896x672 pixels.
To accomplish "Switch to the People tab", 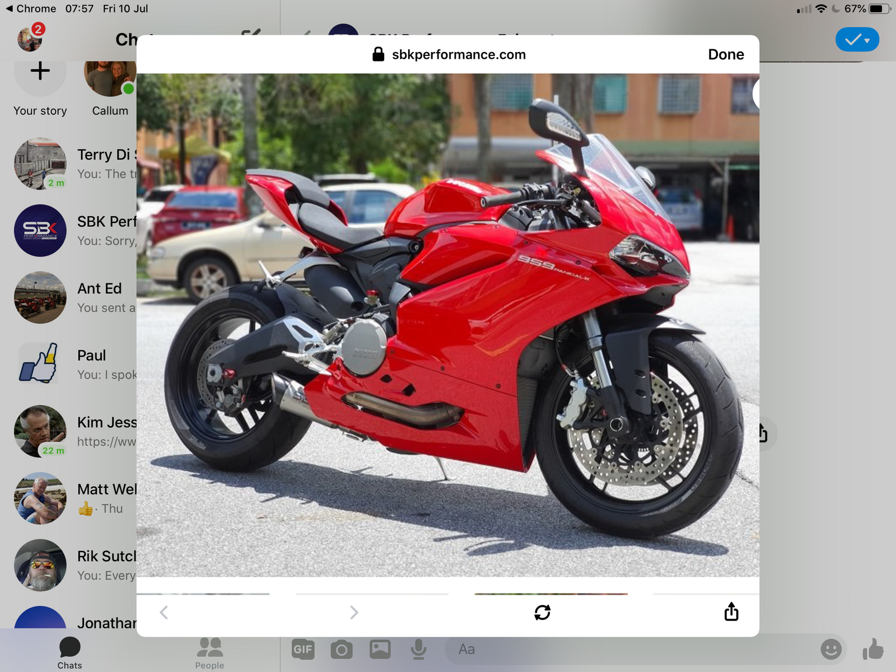I will click(209, 653).
